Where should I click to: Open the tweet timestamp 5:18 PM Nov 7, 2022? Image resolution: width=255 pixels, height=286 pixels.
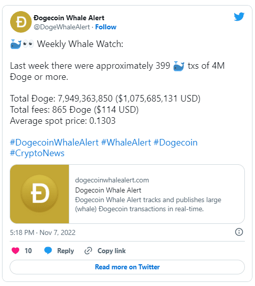(x=42, y=232)
